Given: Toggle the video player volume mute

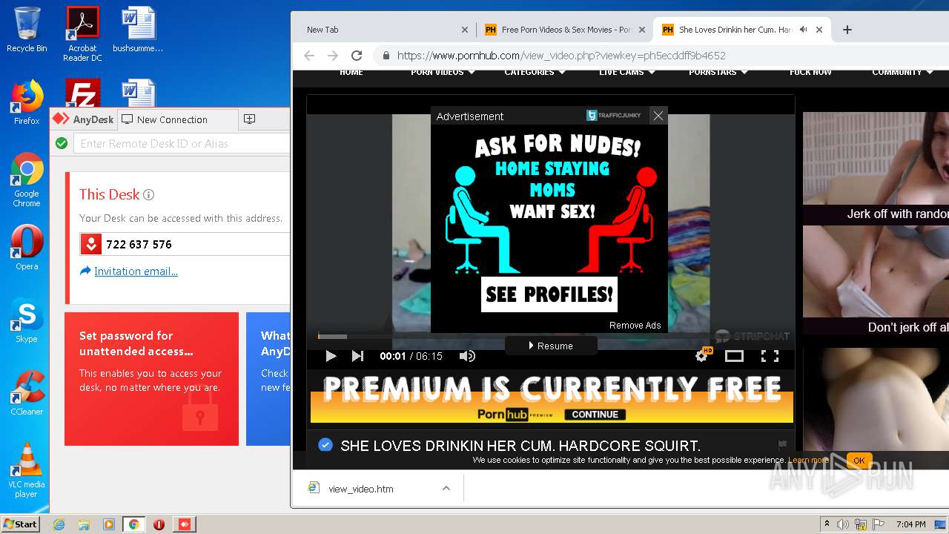Looking at the screenshot, I should [467, 356].
